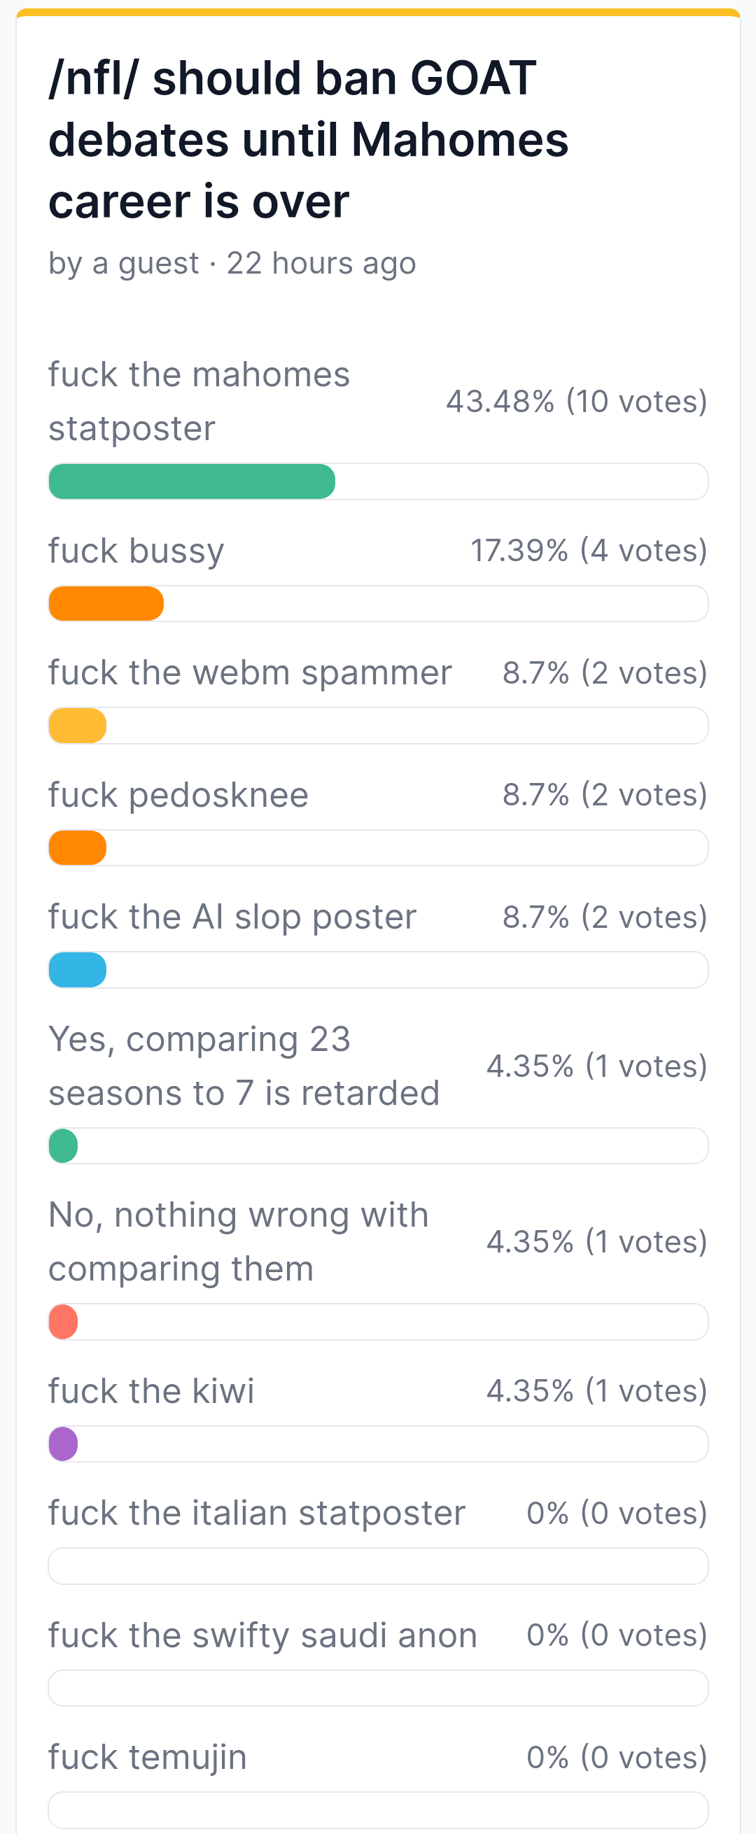
Task: Select "fuck the italian statposter" option
Action: coord(256,1513)
